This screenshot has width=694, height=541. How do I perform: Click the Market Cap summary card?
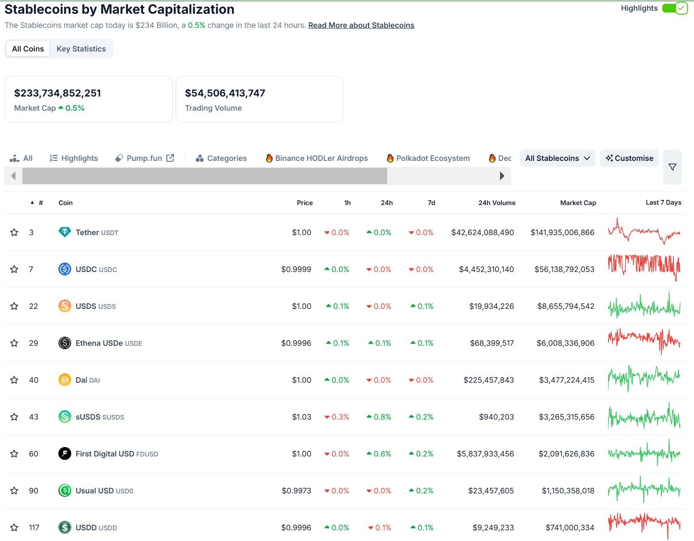89,100
